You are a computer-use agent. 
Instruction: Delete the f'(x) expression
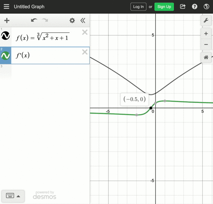click(x=85, y=52)
